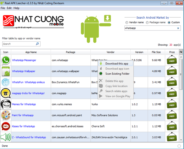Click the vertical scrollbar thumb of the table
The height and width of the screenshot is (149, 184).
pos(181,74)
